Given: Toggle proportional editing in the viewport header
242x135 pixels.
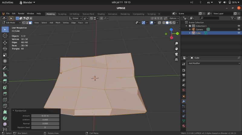Looking at the screenshot, I should point(101,18).
